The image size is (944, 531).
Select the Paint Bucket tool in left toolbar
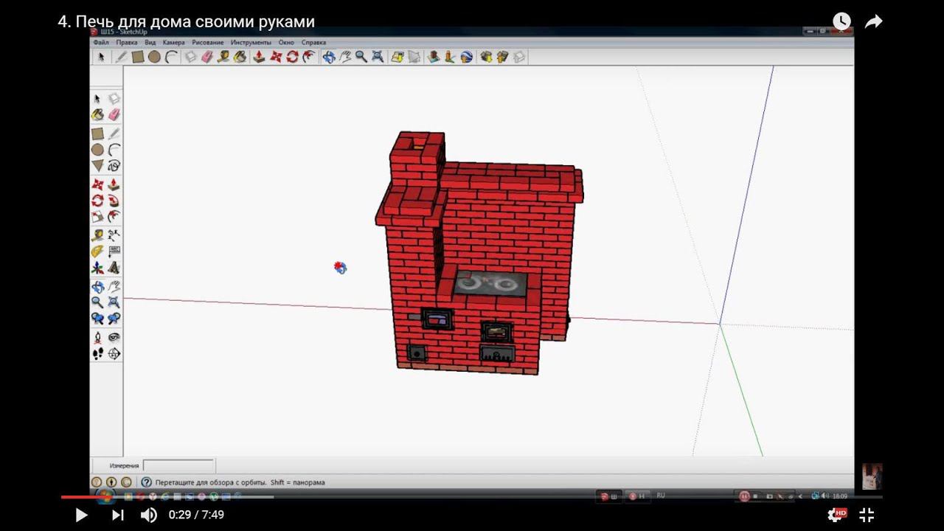click(x=97, y=115)
